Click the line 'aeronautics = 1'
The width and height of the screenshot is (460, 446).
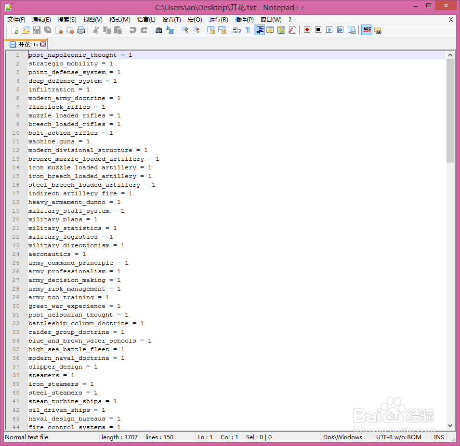tap(57, 254)
